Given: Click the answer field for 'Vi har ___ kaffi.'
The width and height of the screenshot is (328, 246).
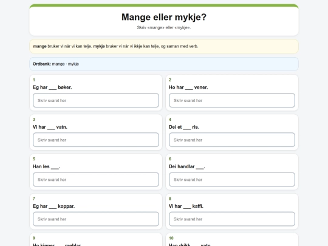Looking at the screenshot, I should (232, 219).
